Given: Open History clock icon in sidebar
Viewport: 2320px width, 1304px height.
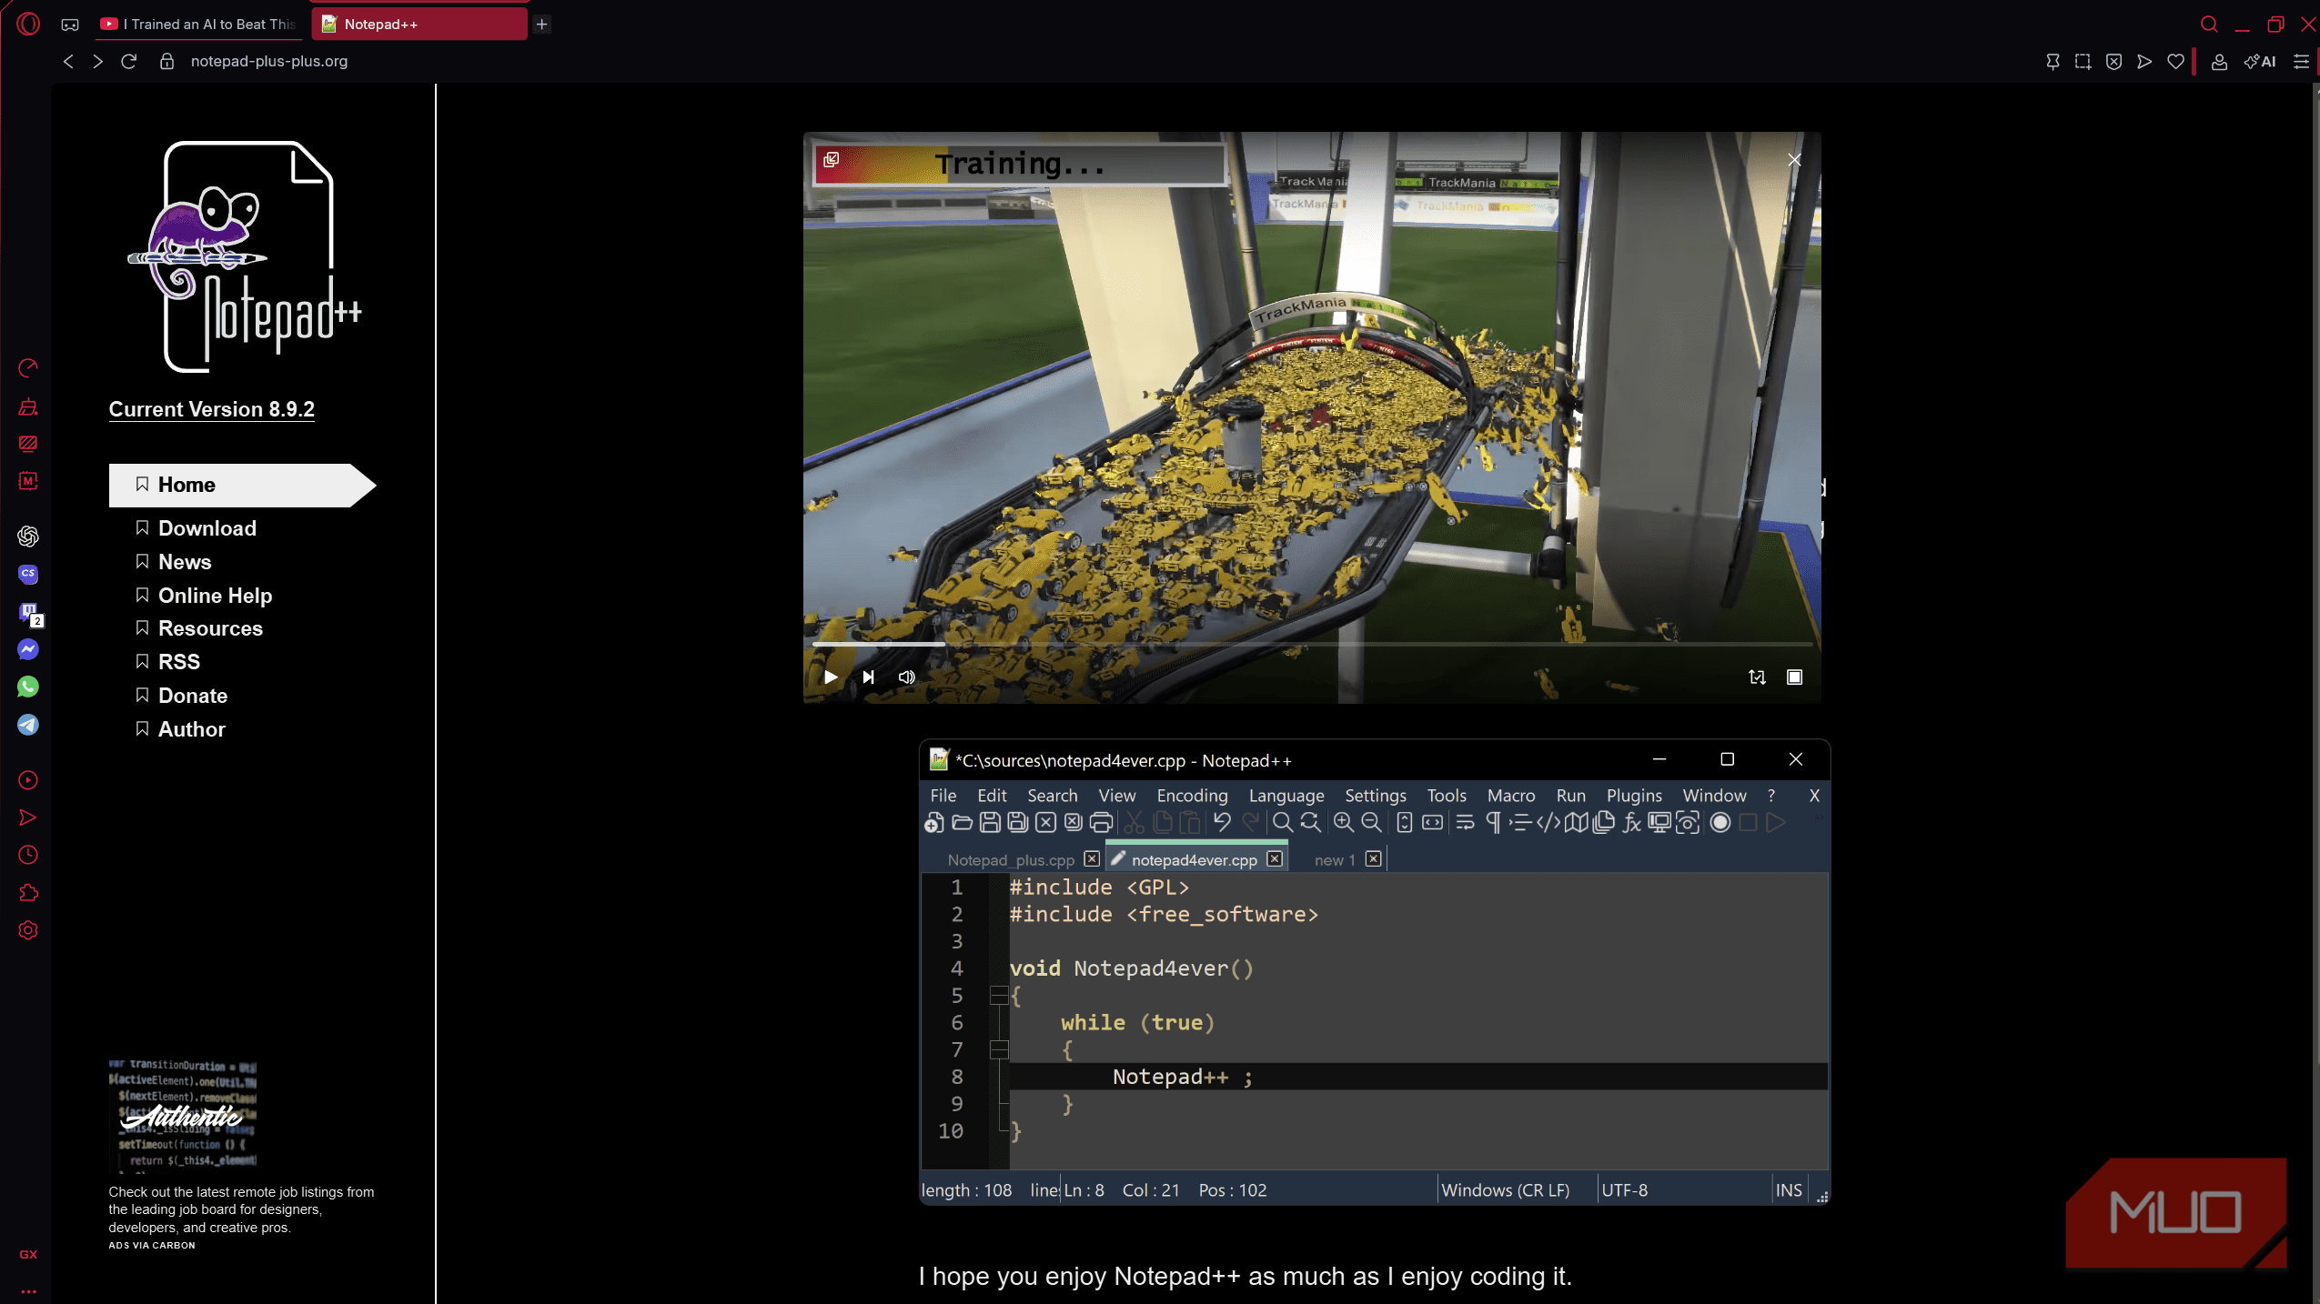Looking at the screenshot, I should pyautogui.click(x=28, y=855).
